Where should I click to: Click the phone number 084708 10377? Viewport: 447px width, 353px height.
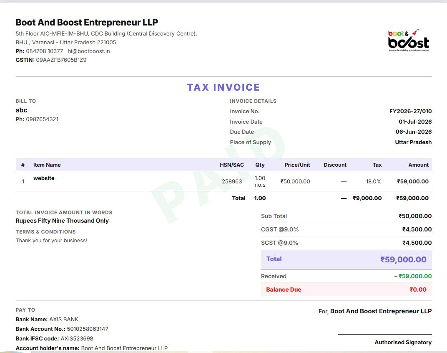point(45,51)
